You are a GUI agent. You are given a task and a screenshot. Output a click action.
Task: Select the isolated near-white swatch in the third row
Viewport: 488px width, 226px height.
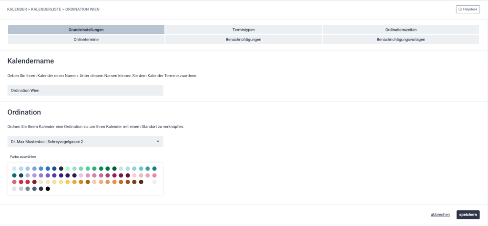[x=154, y=182]
